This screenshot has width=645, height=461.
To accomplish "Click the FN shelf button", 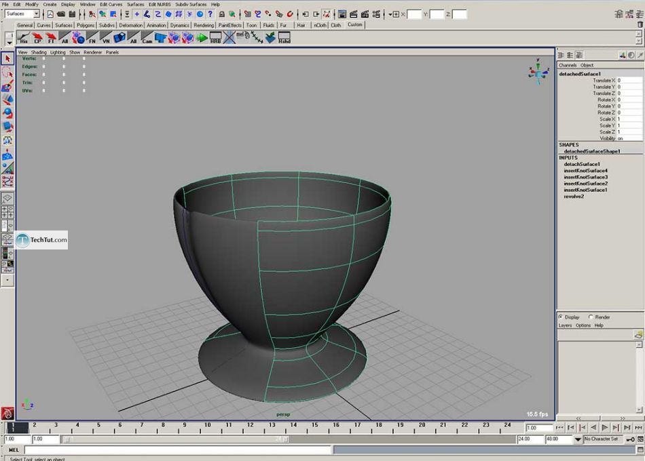I will 92,38.
